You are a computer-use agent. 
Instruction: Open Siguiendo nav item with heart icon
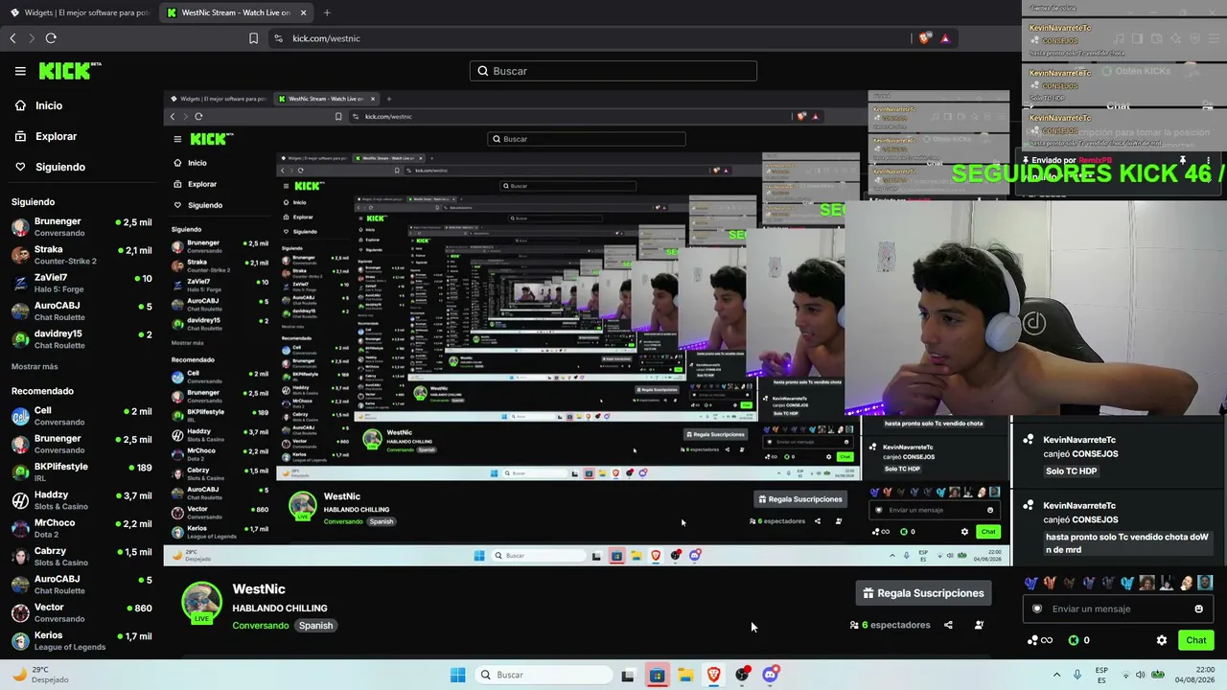(x=60, y=167)
